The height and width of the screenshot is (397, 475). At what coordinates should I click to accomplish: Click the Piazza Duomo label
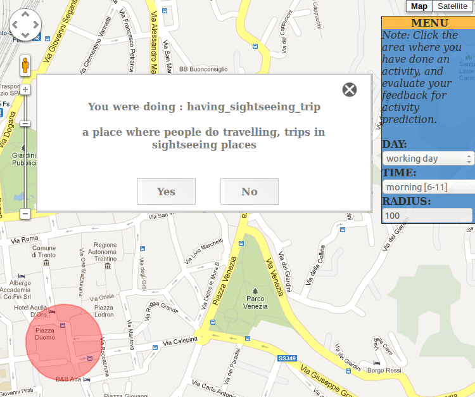(45, 334)
